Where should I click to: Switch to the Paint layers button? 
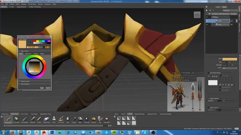pyautogui.click(x=224, y=7)
